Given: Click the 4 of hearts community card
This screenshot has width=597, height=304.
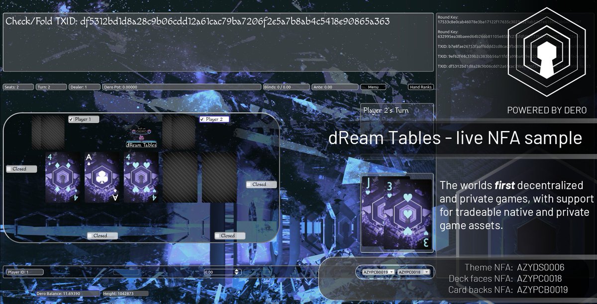Looking at the screenshot, I should [x=141, y=177].
